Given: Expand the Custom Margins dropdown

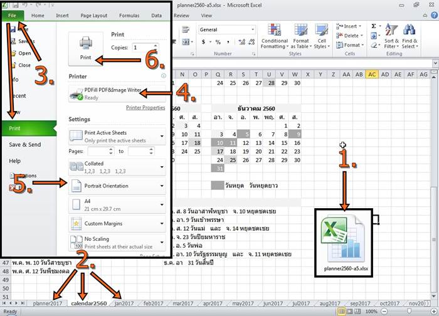Looking at the screenshot, I should [117, 224].
